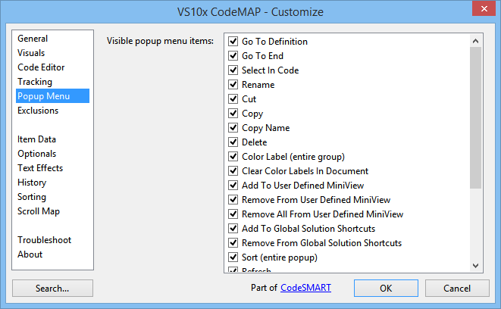The height and width of the screenshot is (309, 501).
Task: Uncheck the Cut menu item
Action: pyautogui.click(x=233, y=99)
